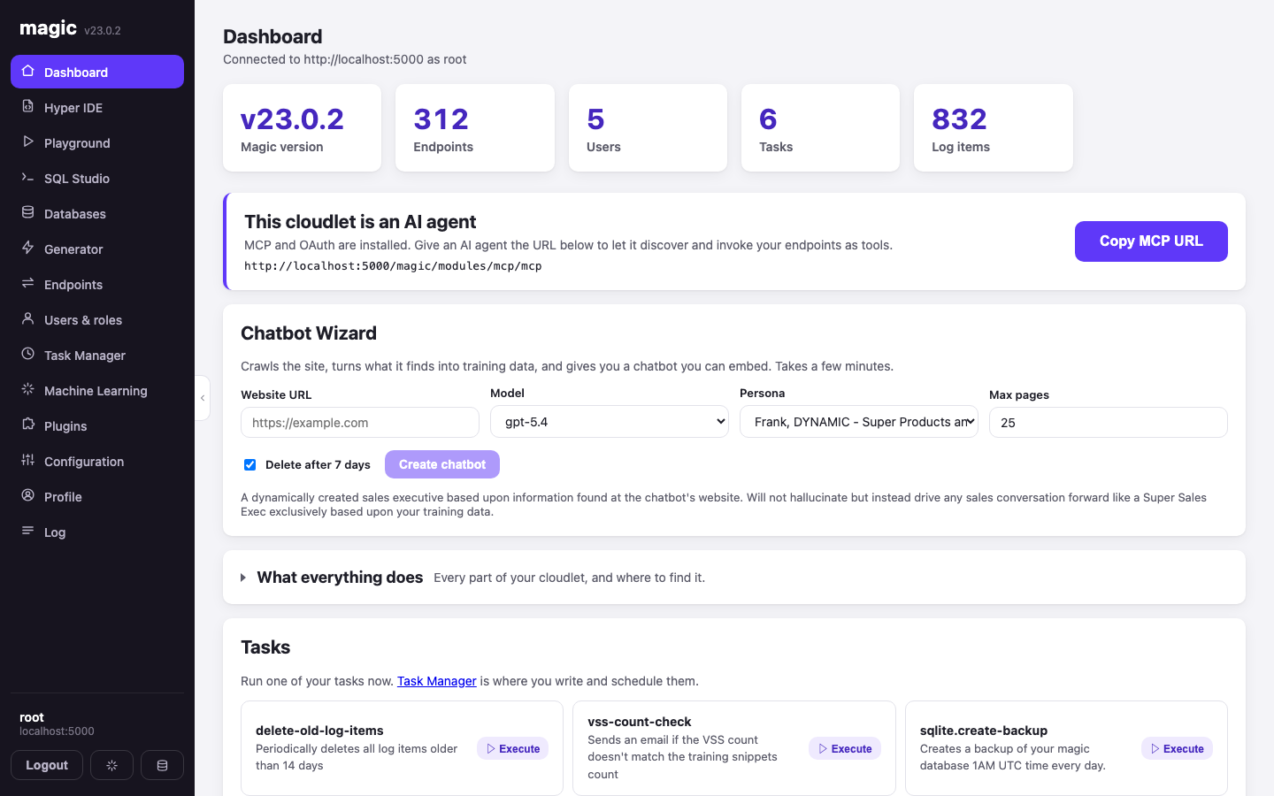The image size is (1274, 796).
Task: Click the Profile avatar icon
Action: pyautogui.click(x=28, y=496)
